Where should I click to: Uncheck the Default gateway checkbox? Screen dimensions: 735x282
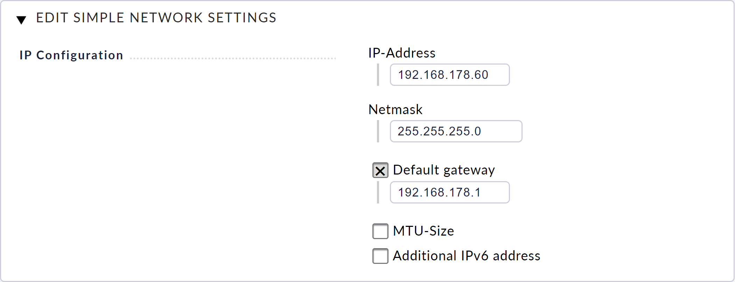(x=380, y=170)
